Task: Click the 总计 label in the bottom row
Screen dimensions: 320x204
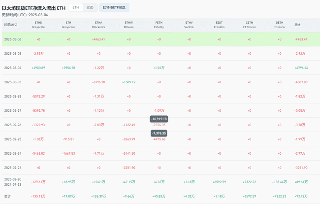Action: (x=7, y=197)
